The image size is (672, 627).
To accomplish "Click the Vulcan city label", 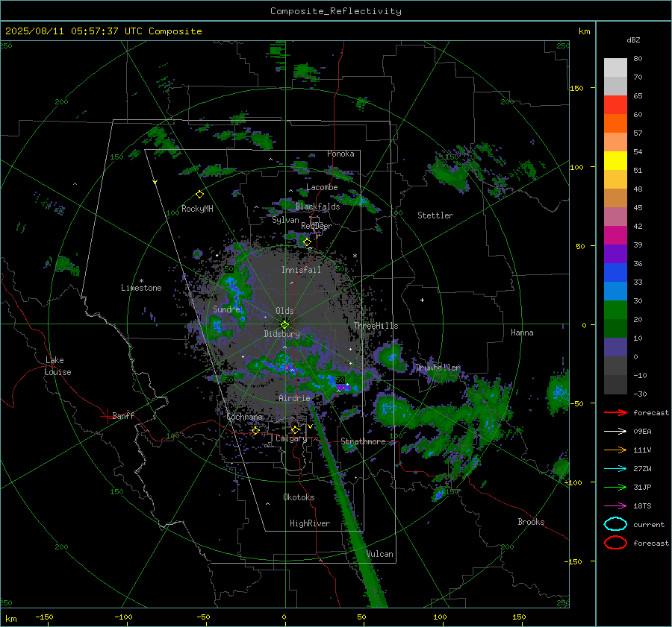I will (x=380, y=554).
